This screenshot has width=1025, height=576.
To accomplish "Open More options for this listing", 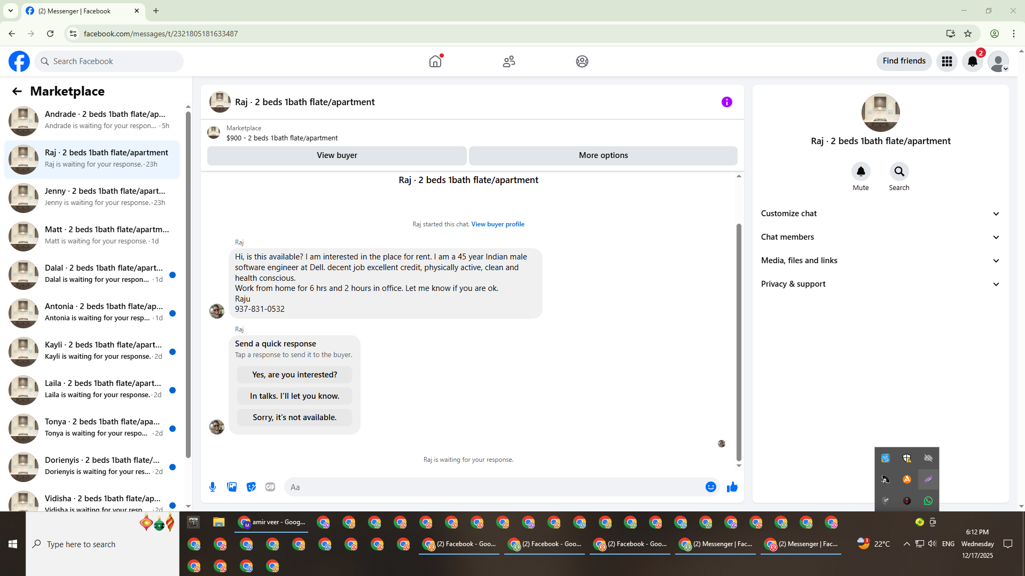I will tap(603, 155).
